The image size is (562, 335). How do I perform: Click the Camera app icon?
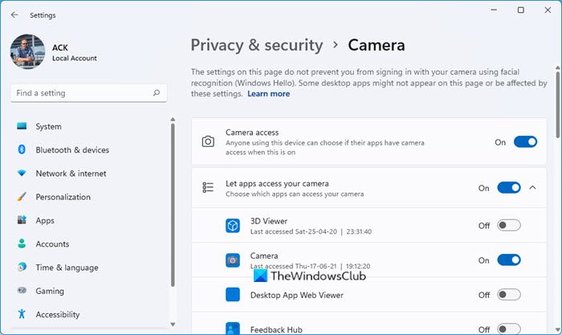[232, 260]
